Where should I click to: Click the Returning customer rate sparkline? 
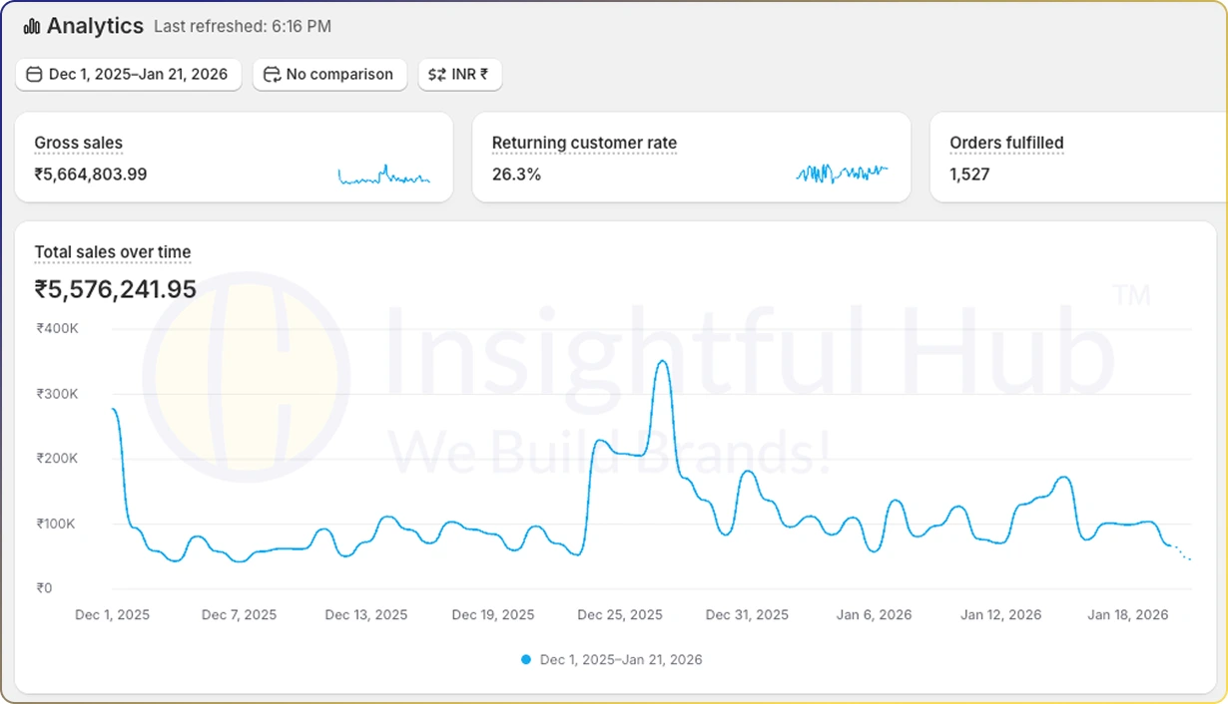click(842, 173)
